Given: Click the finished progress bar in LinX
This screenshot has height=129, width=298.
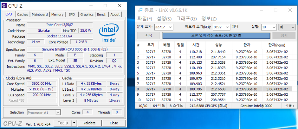Looking at the screenshot, I should (216, 36).
